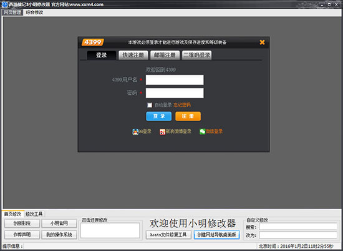Open the 网页管理 menu

pos(12,12)
